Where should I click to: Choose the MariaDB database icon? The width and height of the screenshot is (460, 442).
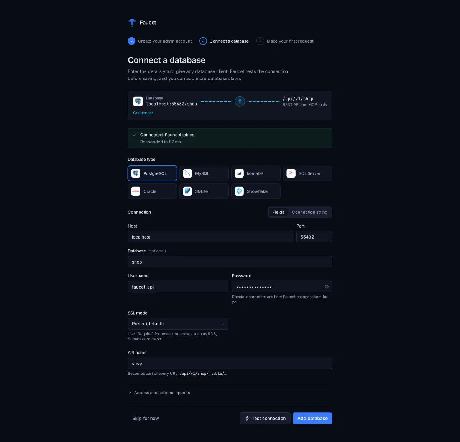tap(239, 173)
